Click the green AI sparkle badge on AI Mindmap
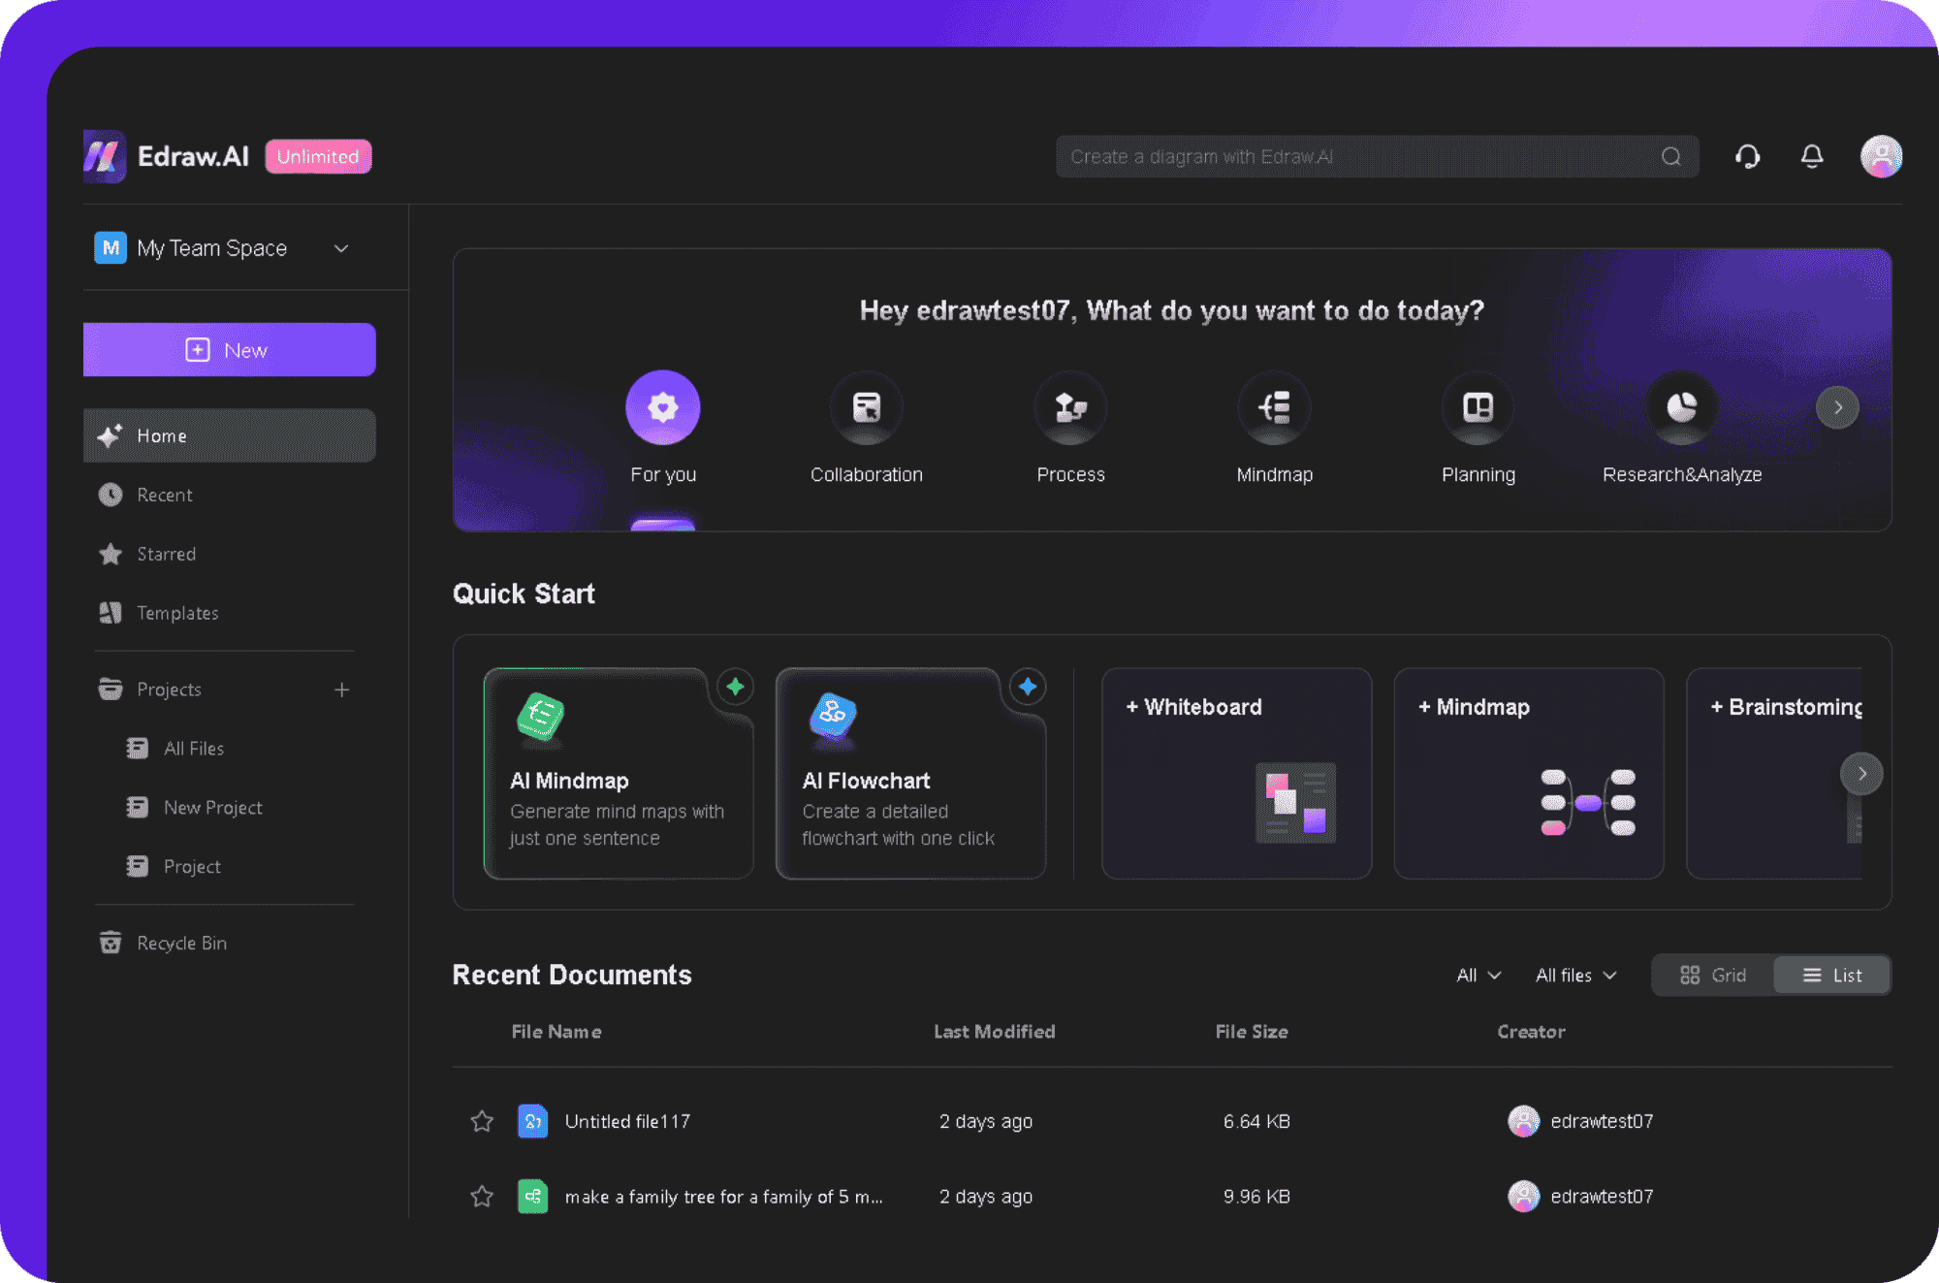The image size is (1939, 1283). coord(736,687)
